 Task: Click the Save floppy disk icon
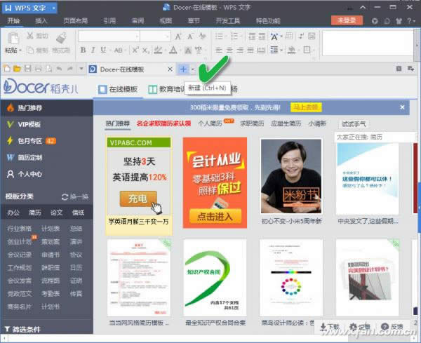[27, 69]
